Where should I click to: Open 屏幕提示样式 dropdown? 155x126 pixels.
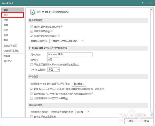[x=67, y=41]
